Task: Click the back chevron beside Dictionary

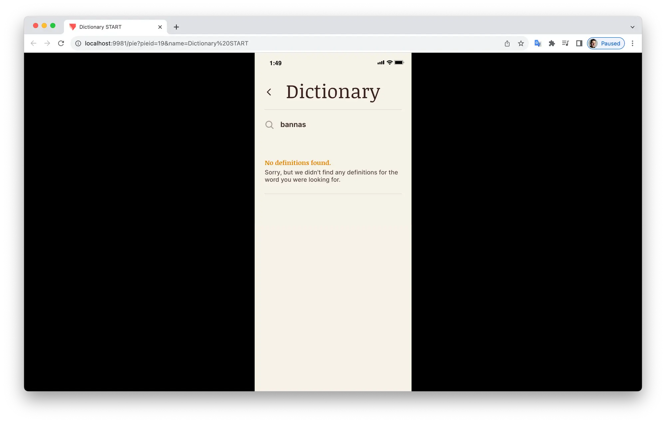Action: [269, 92]
